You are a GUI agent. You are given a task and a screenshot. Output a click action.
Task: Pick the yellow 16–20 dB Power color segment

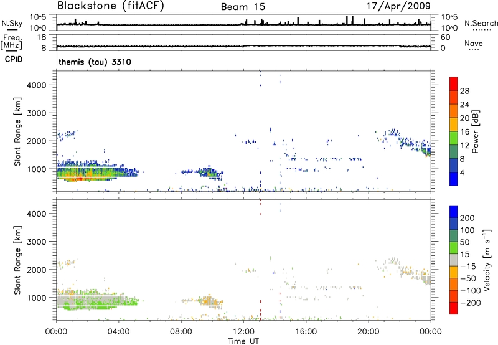click(454, 125)
